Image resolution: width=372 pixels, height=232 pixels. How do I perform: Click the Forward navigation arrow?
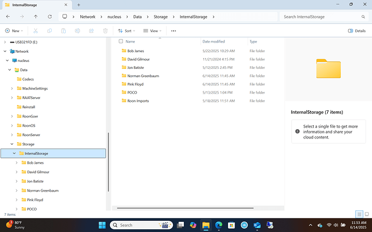pyautogui.click(x=22, y=17)
